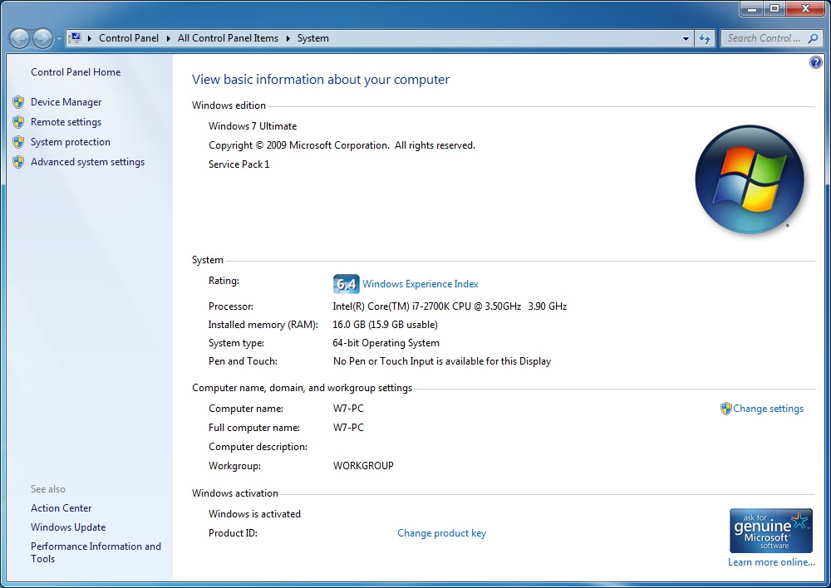This screenshot has width=831, height=588.
Task: Open Remote settings
Action: 66,122
